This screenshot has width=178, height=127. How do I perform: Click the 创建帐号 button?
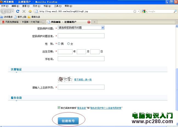68,120
